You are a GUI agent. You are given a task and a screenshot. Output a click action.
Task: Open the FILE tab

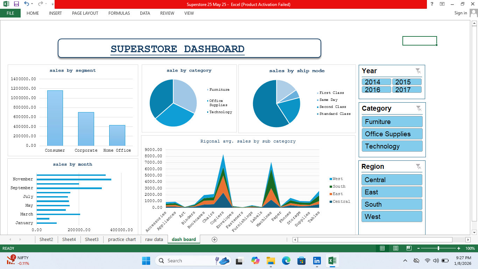(10, 13)
